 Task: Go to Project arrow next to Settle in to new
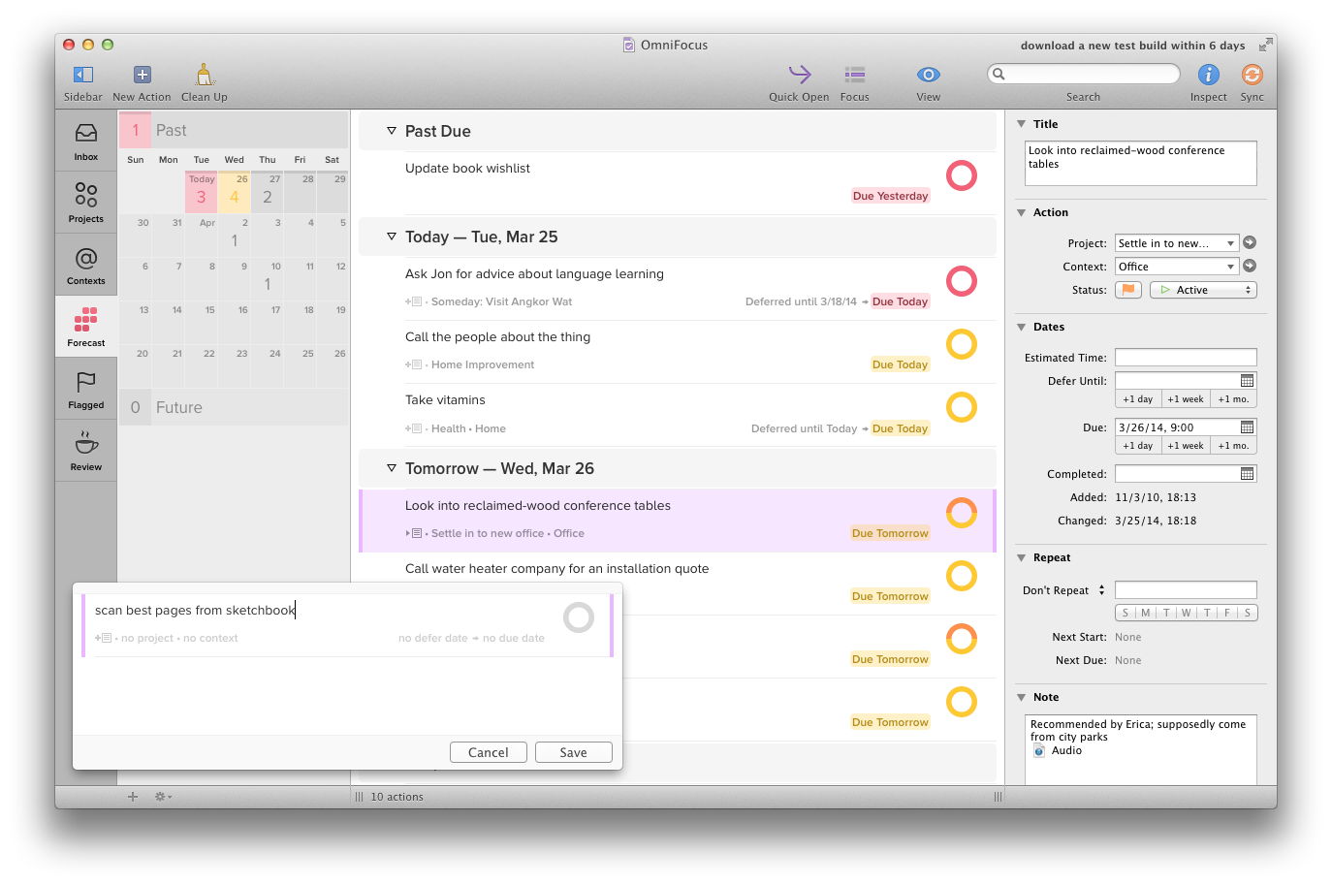coord(1250,243)
